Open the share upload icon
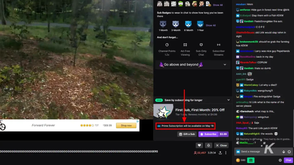 point(220,153)
